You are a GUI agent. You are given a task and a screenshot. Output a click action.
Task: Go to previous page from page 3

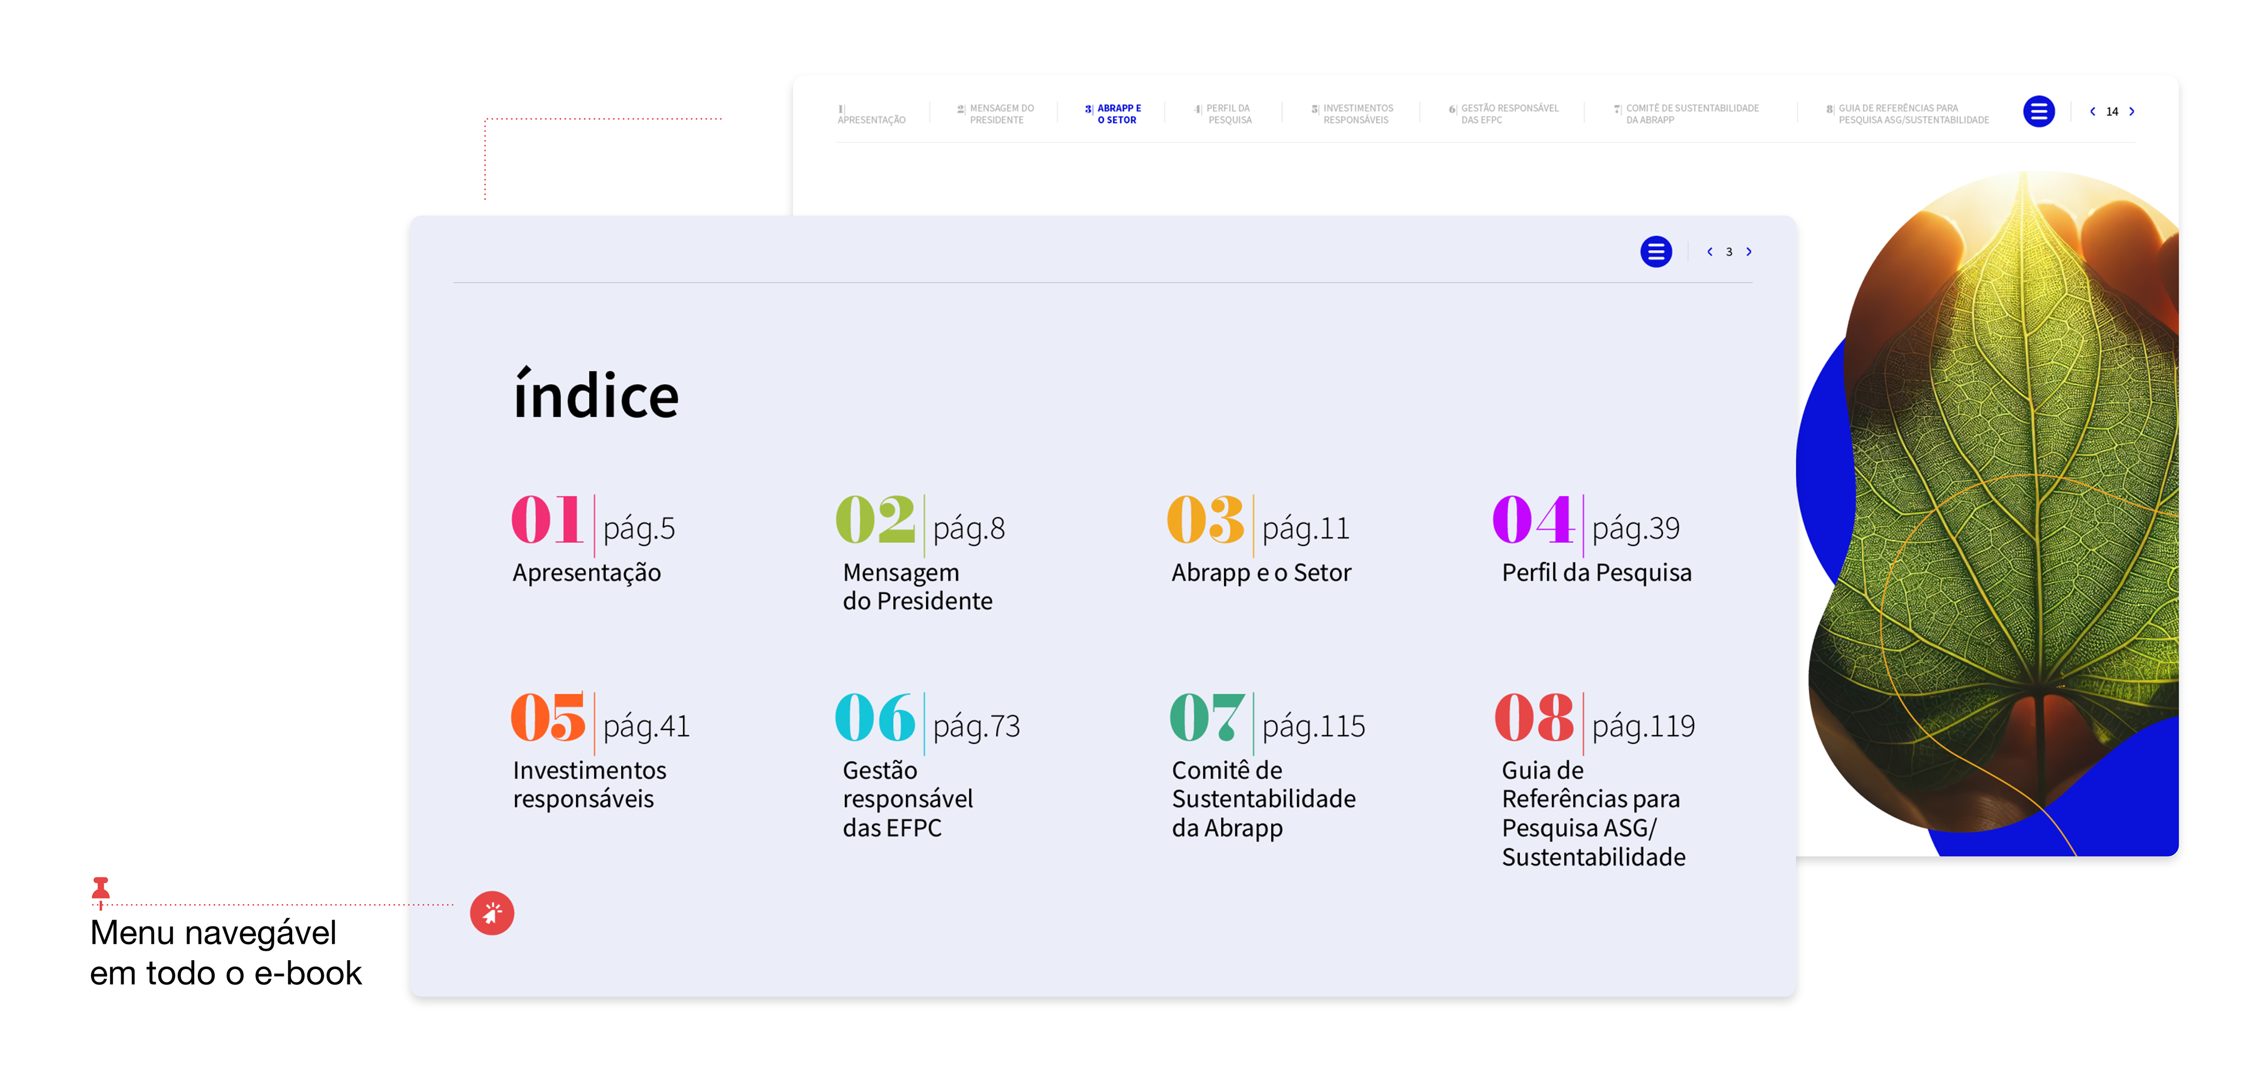point(1709,252)
